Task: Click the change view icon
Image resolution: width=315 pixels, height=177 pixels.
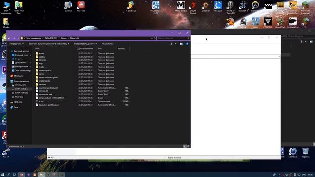Action: 171,44
